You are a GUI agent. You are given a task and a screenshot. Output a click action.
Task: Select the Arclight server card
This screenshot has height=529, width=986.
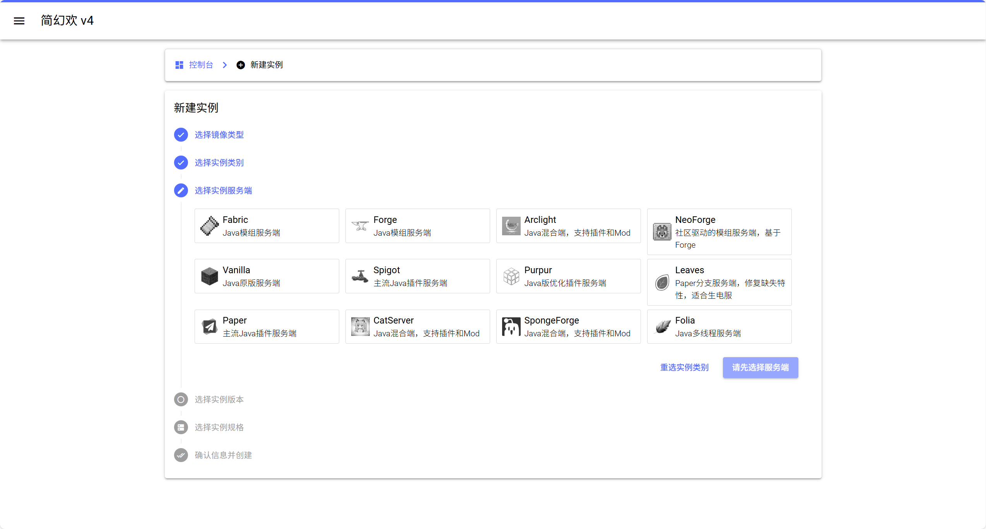click(x=568, y=226)
